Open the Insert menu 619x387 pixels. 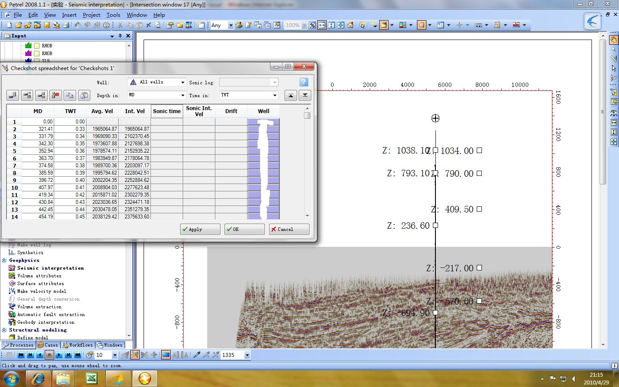coord(69,15)
